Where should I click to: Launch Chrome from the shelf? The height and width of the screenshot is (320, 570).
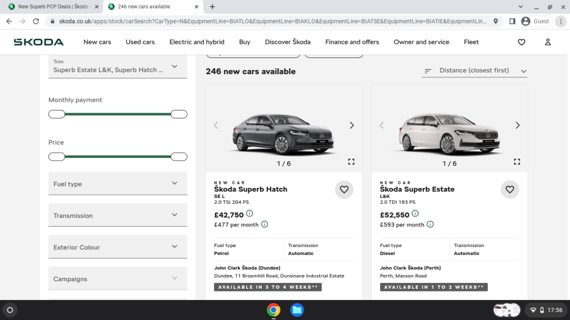pyautogui.click(x=274, y=310)
